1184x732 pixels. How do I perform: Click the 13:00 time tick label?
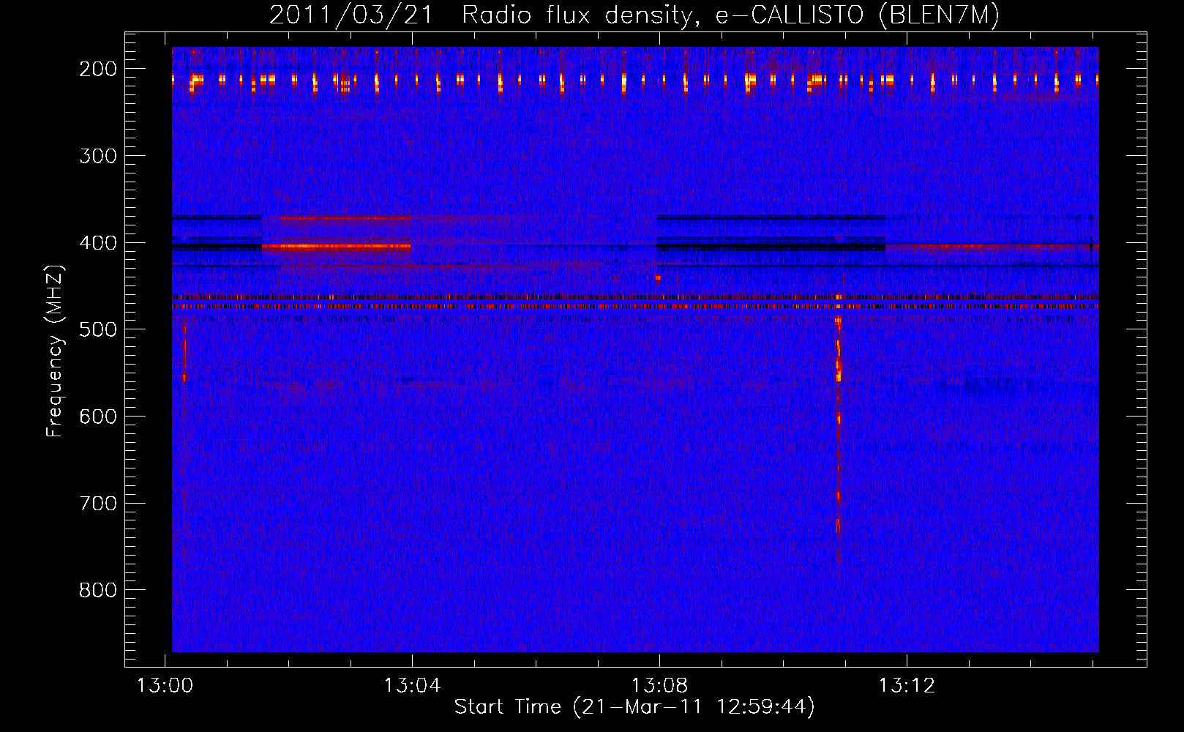(x=165, y=686)
